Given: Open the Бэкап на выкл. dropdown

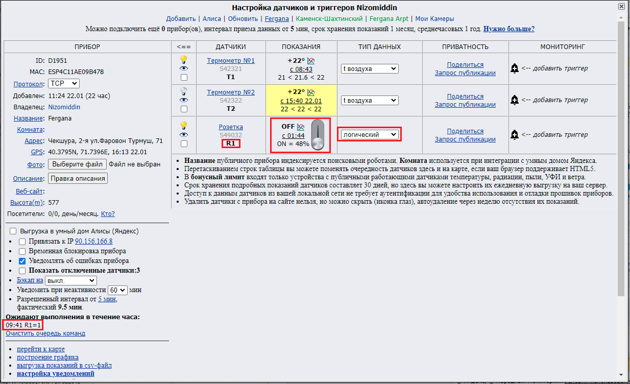Looking at the screenshot, I should [70, 280].
